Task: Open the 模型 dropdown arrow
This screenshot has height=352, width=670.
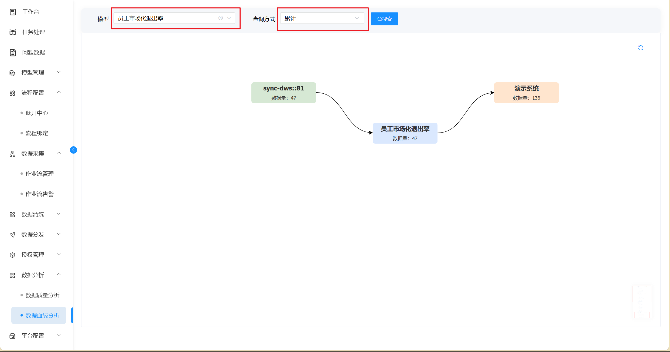Action: coord(229,18)
